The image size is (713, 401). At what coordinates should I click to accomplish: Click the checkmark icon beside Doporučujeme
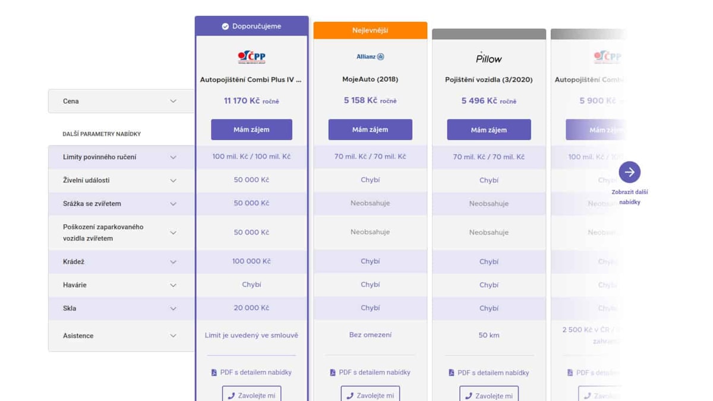click(225, 27)
